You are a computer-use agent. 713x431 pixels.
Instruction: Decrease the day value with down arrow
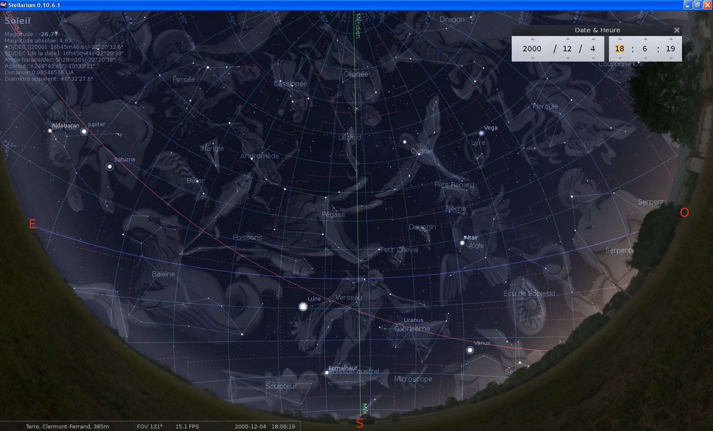[593, 58]
